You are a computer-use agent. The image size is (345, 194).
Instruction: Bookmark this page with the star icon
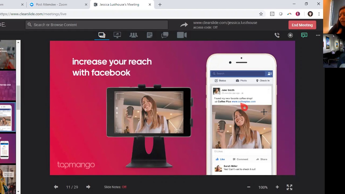[261, 14]
